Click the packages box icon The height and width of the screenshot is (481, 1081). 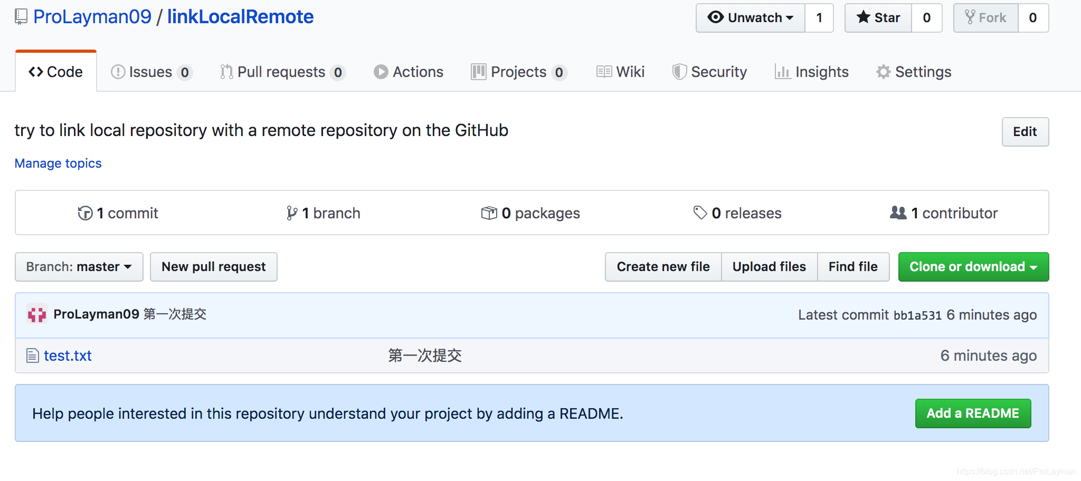click(x=489, y=213)
